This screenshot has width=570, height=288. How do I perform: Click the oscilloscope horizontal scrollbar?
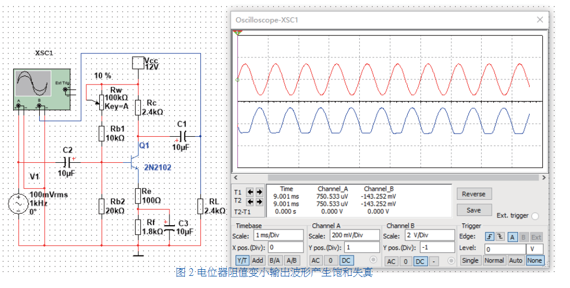tap(390, 178)
